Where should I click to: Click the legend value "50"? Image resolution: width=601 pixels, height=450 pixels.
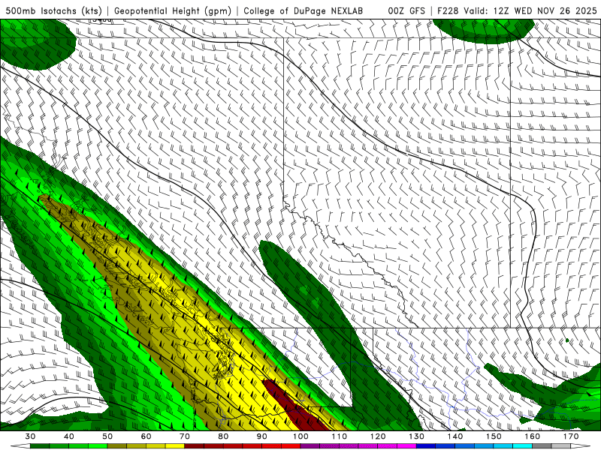click(107, 436)
